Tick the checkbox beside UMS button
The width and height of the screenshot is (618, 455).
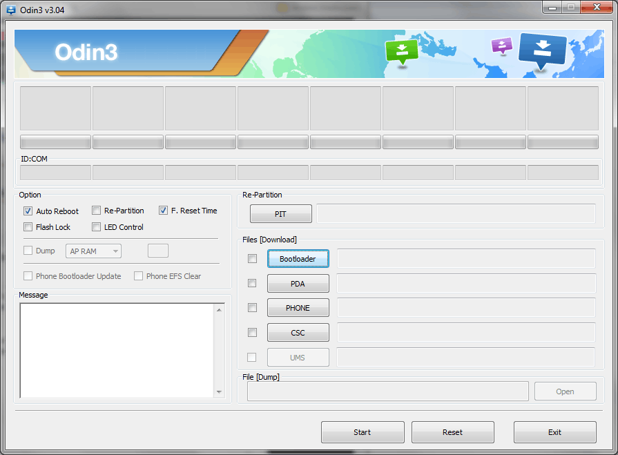(251, 358)
